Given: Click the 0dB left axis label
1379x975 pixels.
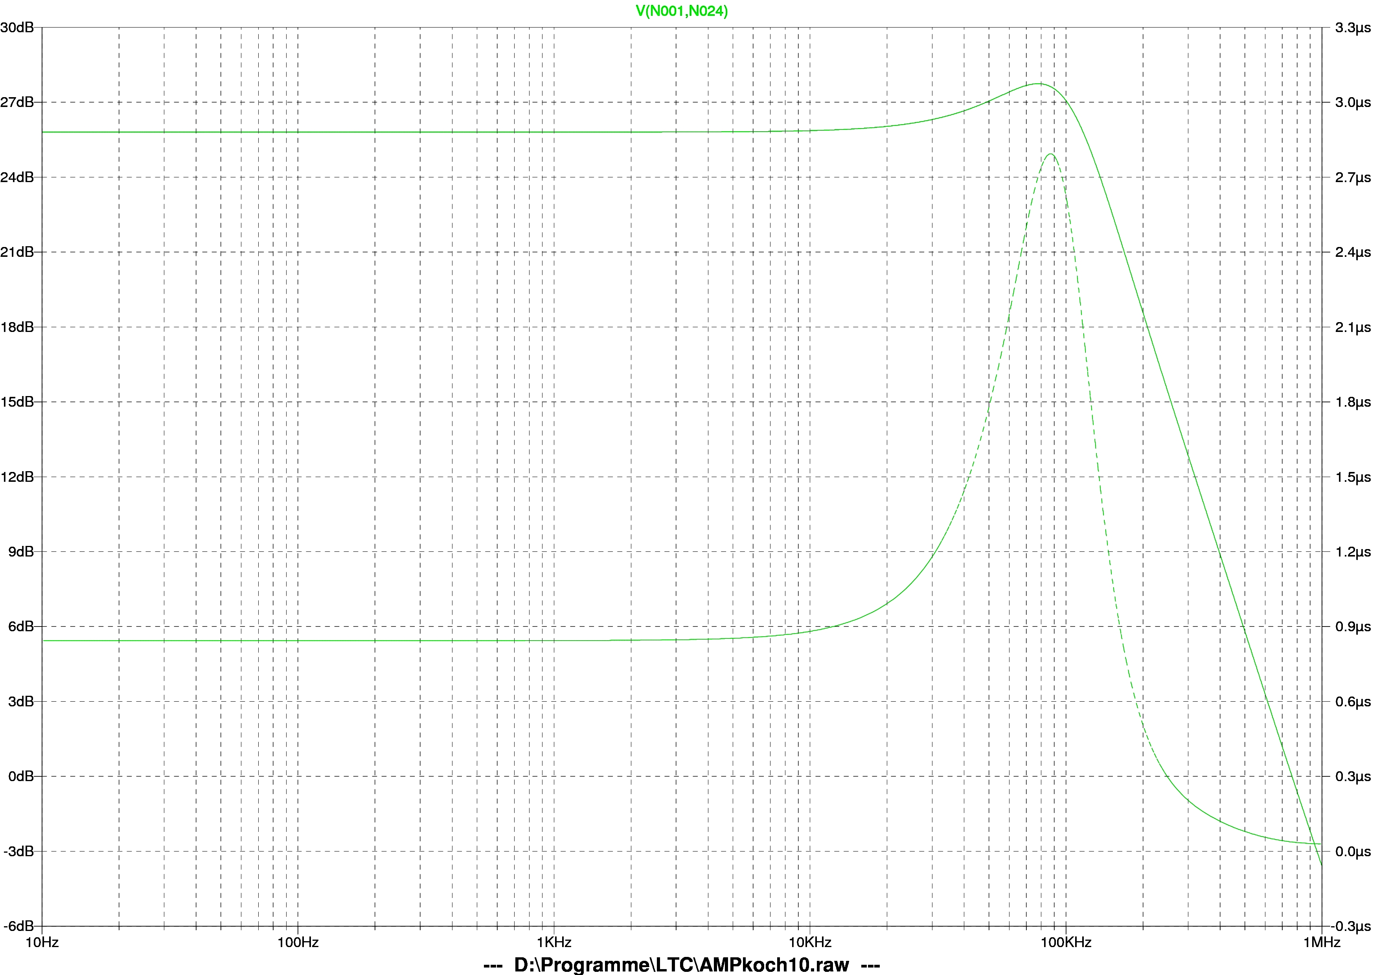Looking at the screenshot, I should tap(20, 777).
